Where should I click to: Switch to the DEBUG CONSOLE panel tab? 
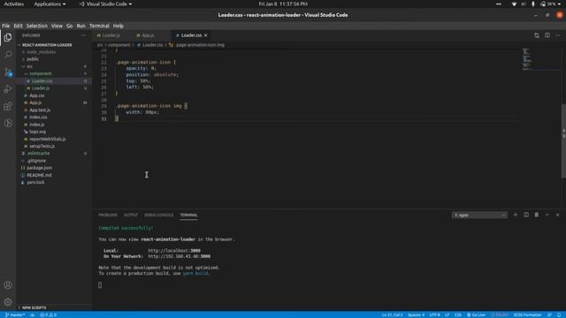click(x=159, y=215)
